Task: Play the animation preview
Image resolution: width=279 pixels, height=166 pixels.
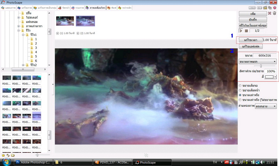Action: [241, 31]
